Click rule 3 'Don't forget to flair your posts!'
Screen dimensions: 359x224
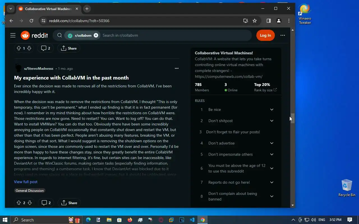tap(233, 132)
